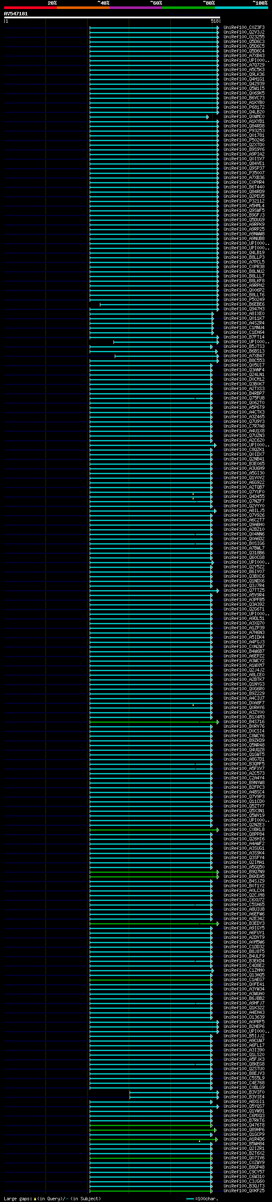The width and height of the screenshot is (272, 1202).
Task: Select the UniRef100_C0PHR4 label
Action: (x=244, y=182)
